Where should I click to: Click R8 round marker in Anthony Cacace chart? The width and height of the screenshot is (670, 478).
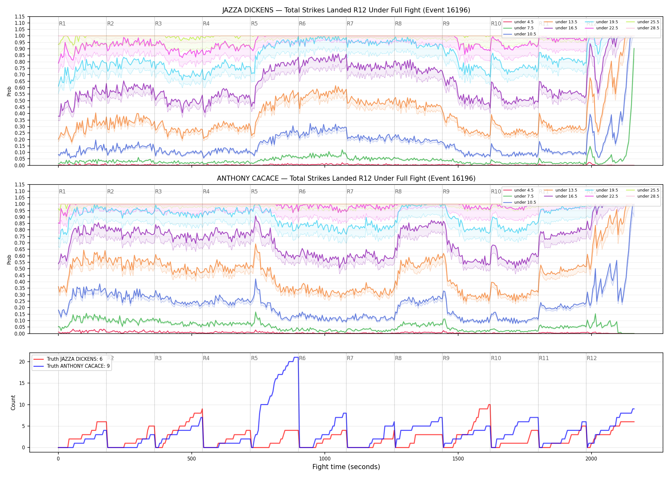coord(398,192)
